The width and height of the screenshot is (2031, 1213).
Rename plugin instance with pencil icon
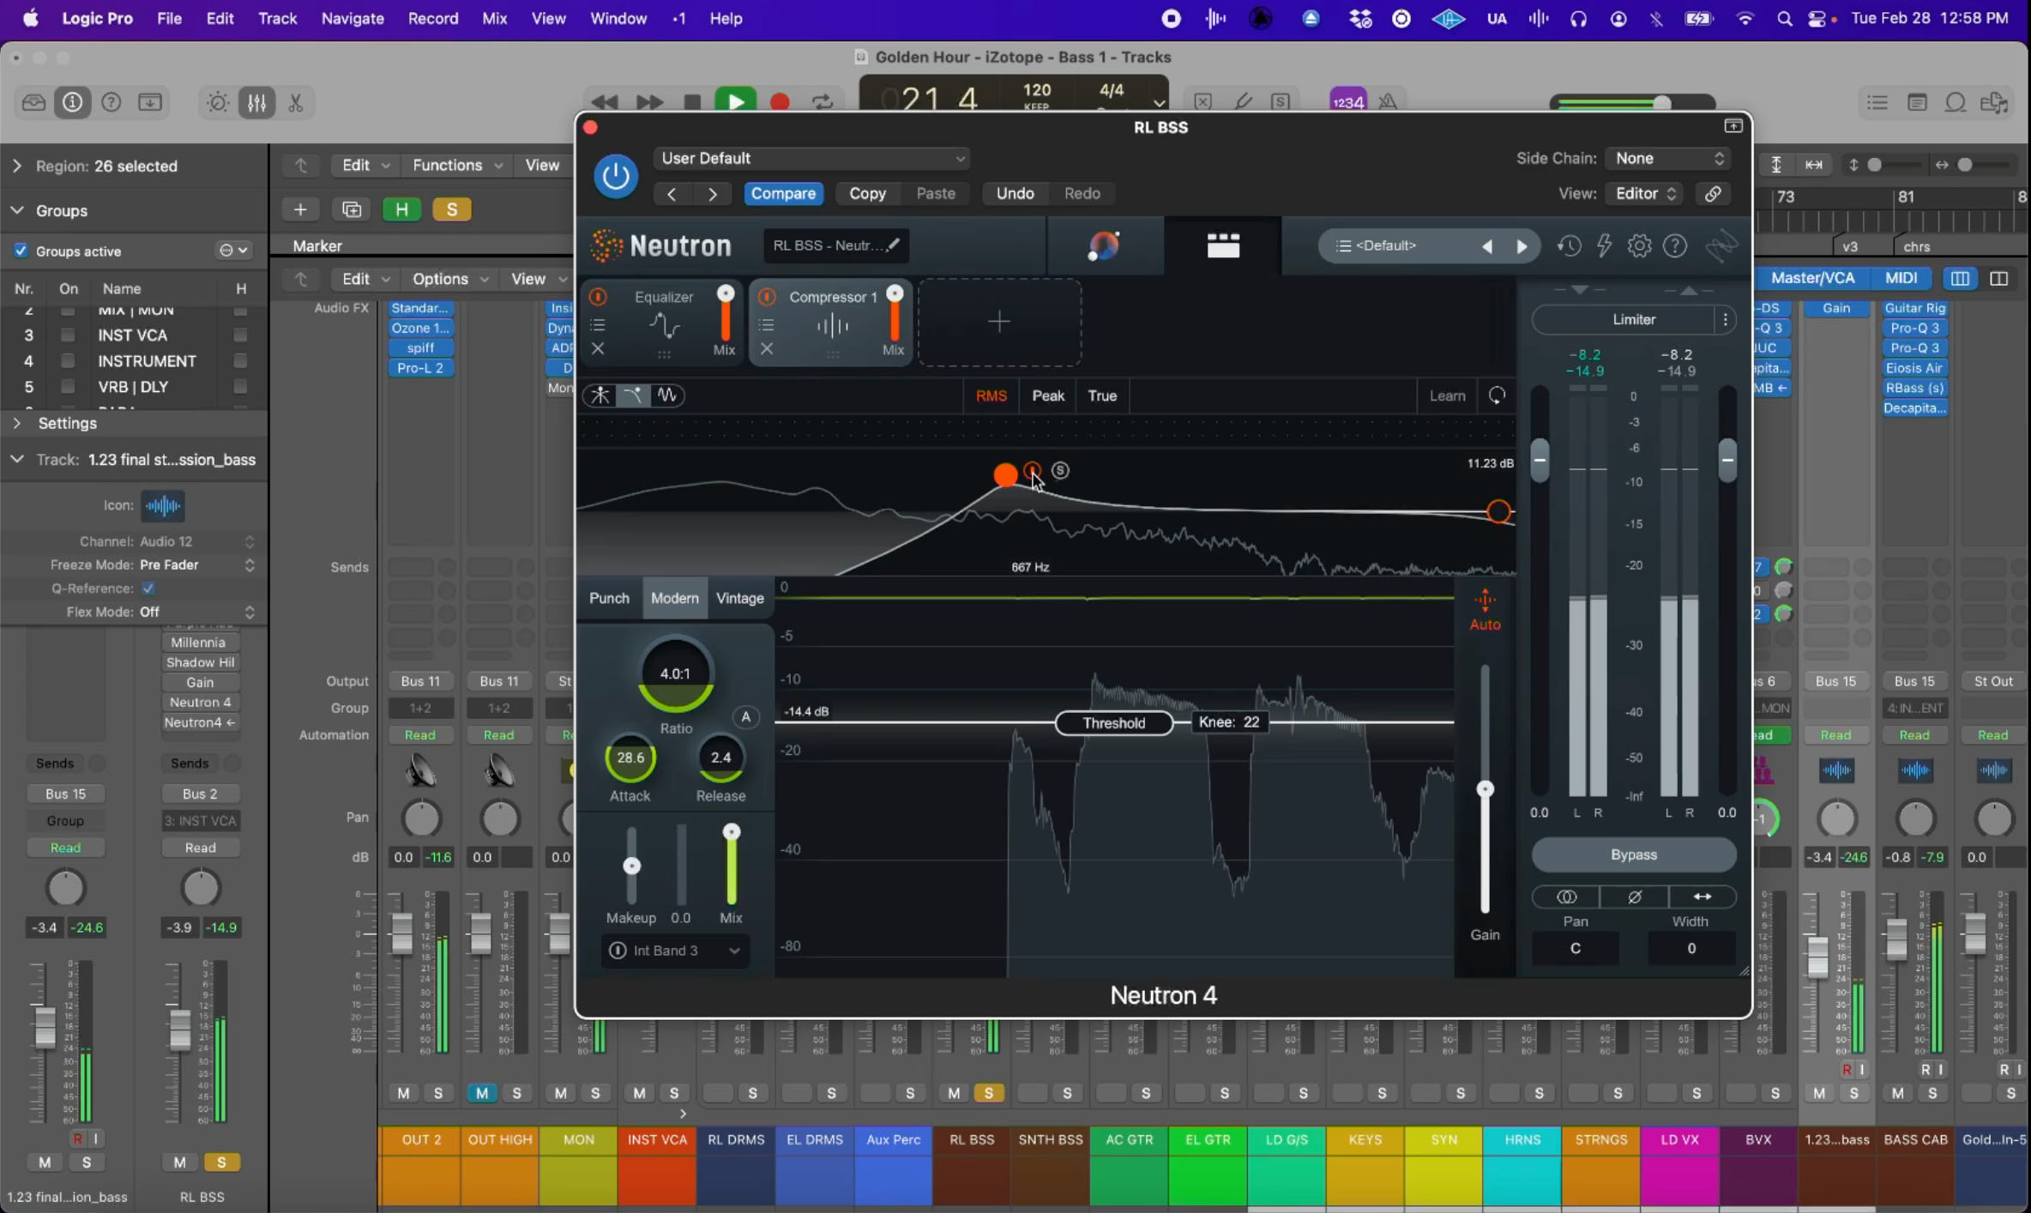pos(893,245)
